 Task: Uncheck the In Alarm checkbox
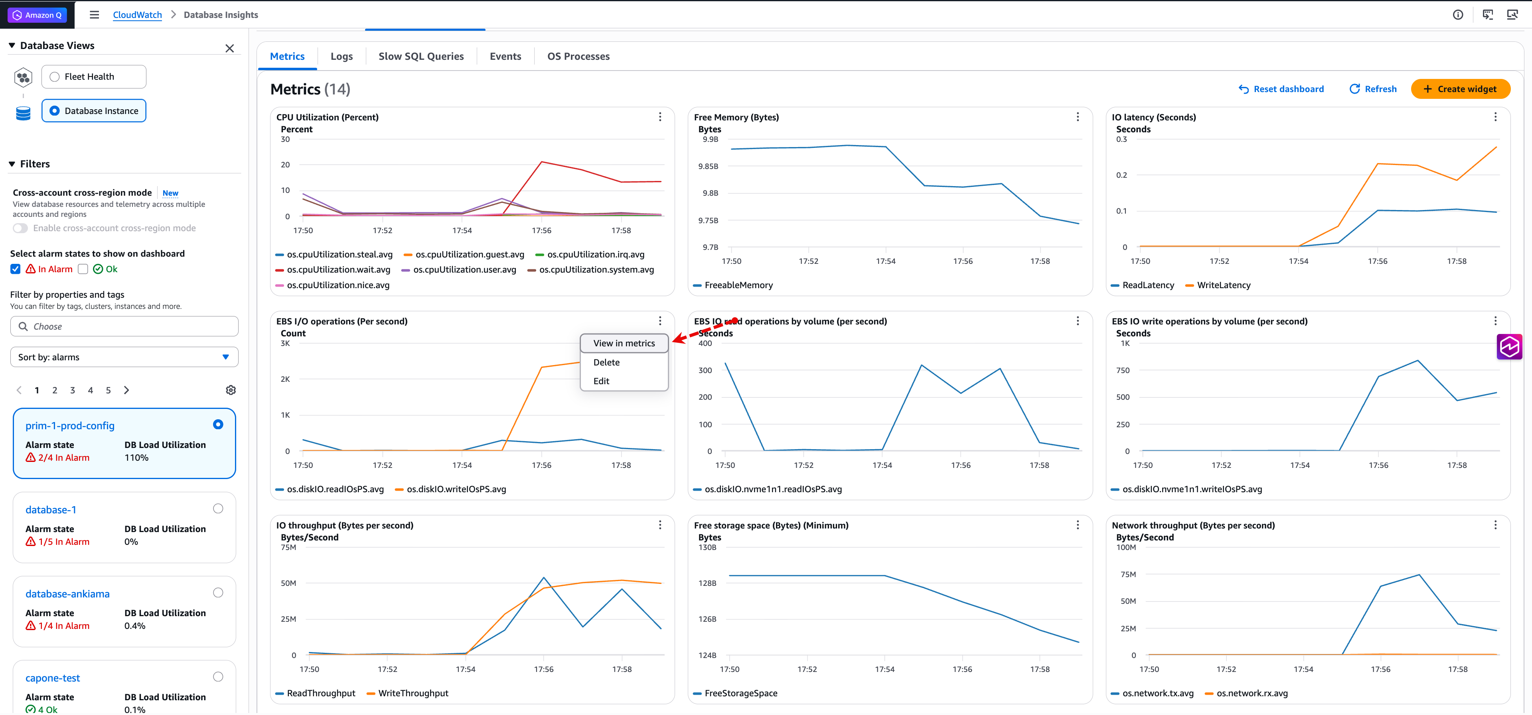click(16, 269)
